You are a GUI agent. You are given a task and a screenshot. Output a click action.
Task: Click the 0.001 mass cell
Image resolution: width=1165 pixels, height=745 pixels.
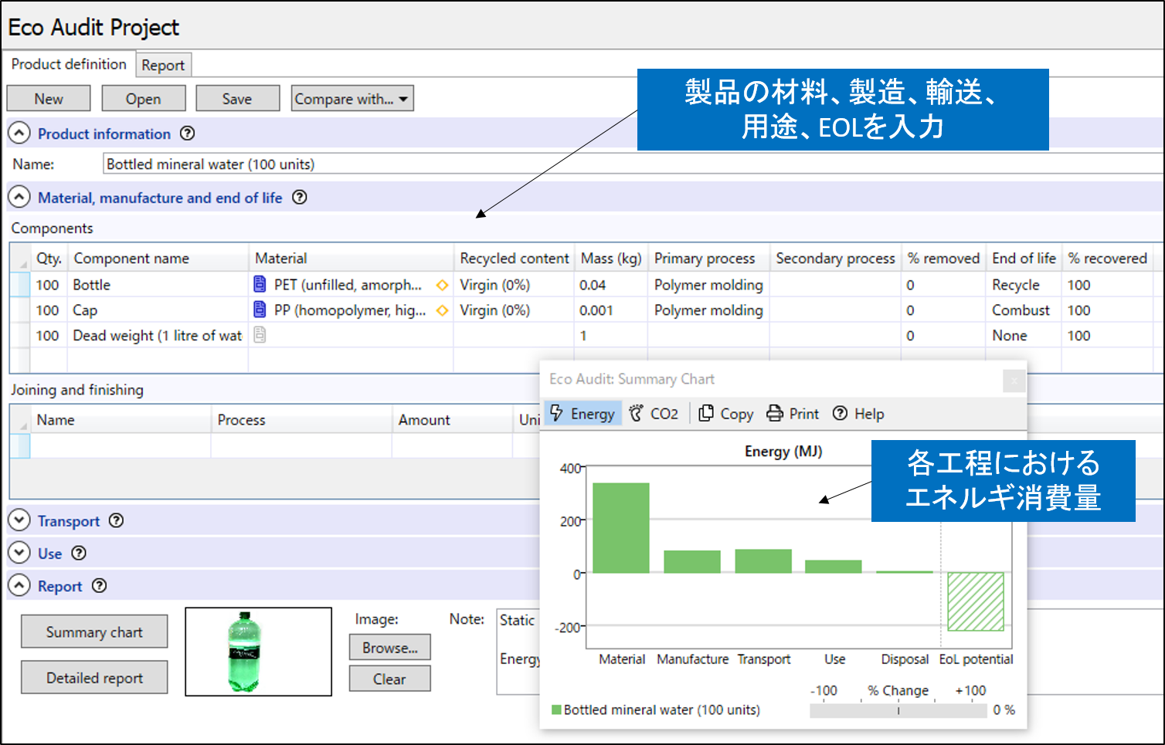610,310
